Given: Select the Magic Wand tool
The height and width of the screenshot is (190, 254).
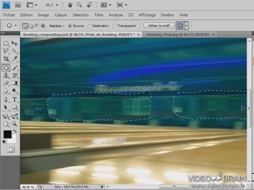Looking at the screenshot, I should click(14, 51).
